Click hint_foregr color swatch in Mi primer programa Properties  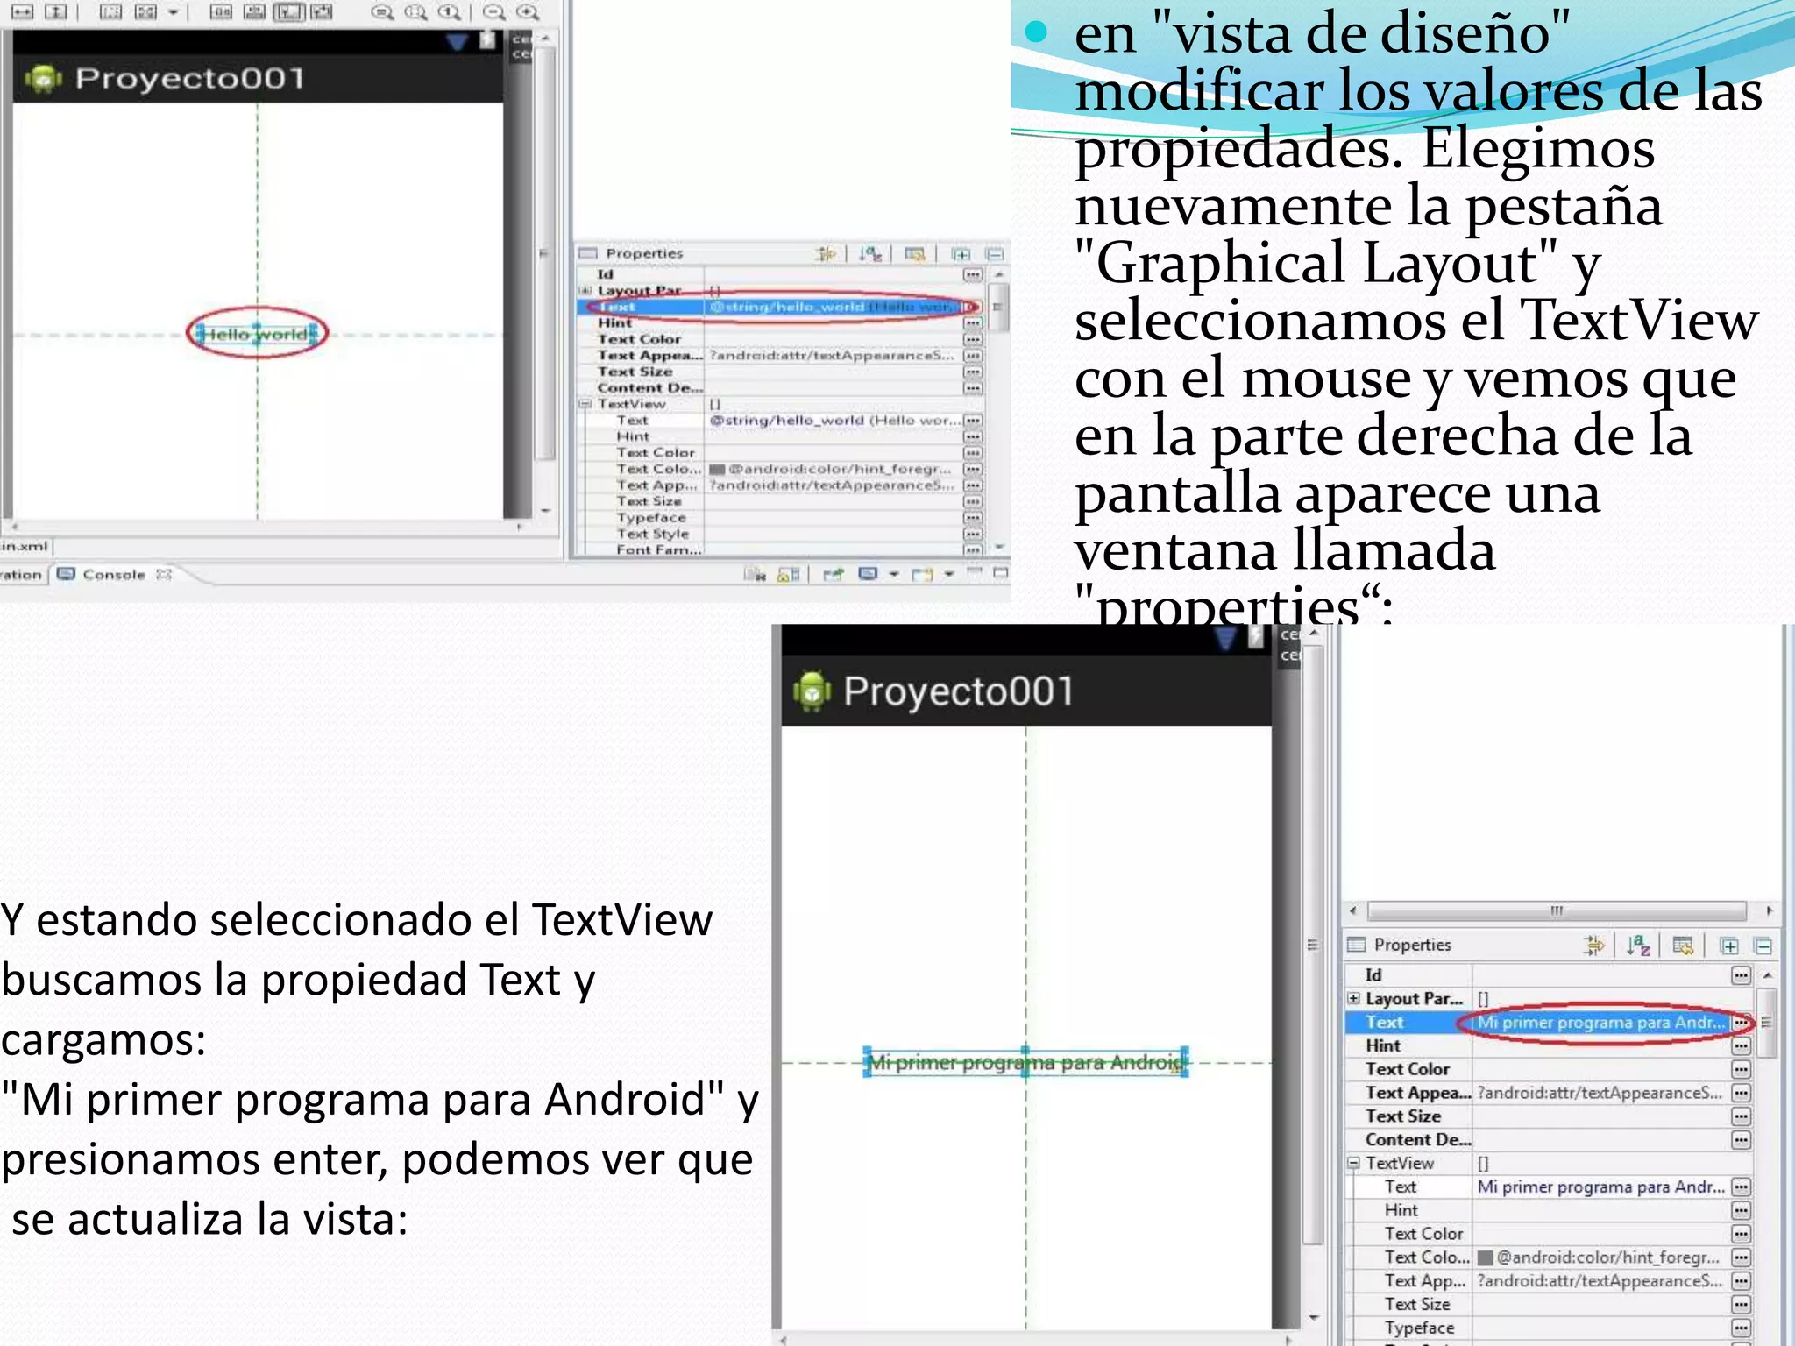pos(1486,1257)
